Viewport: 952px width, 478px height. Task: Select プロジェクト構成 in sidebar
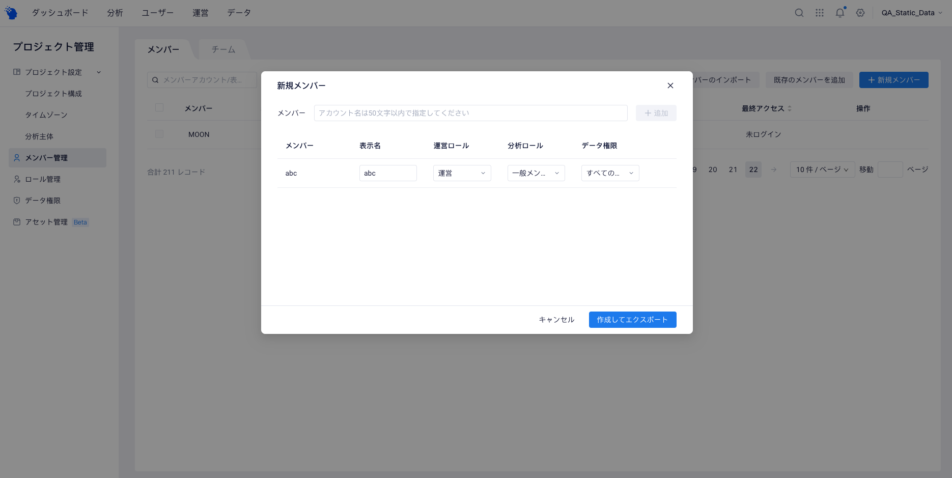[x=53, y=94]
